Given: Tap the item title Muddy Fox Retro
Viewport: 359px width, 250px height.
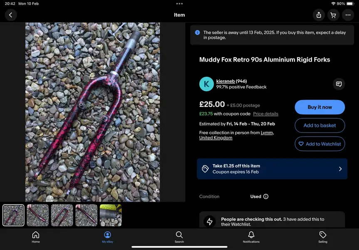Looking at the screenshot, I should pyautogui.click(x=265, y=60).
